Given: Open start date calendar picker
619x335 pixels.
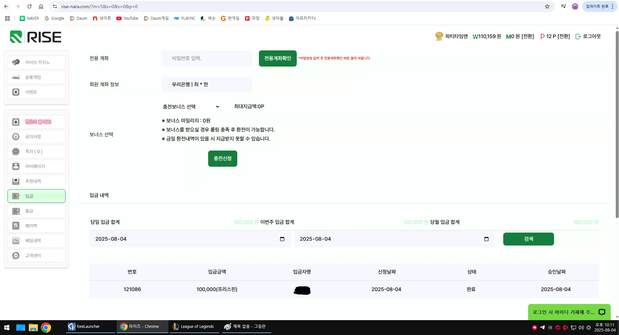Looking at the screenshot, I should tap(282, 239).
